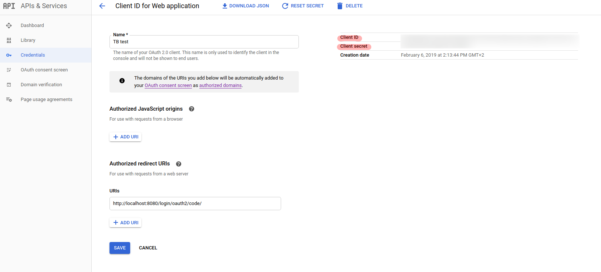
Task: Click the Library icon in sidebar
Action: pyautogui.click(x=9, y=40)
